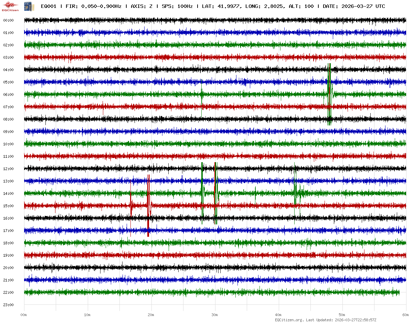Image resolution: width=413 pixels, height=323 pixels.
Task: Select the SPS: 100Hz sample rate text
Action: [178, 6]
